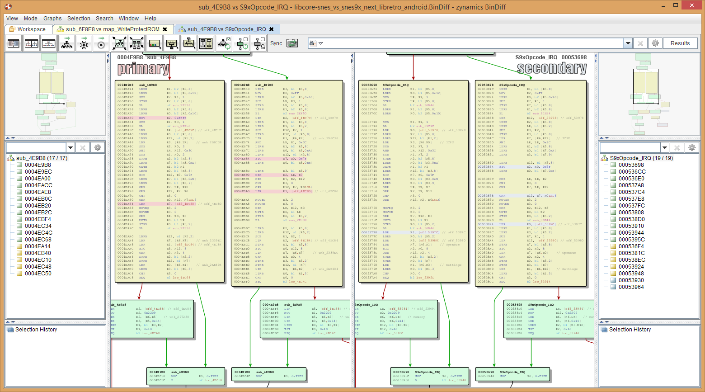Image resolution: width=705 pixels, height=392 pixels.
Task: Select root node sub_4E9B8 (17 / 17)
Action: tap(42, 158)
